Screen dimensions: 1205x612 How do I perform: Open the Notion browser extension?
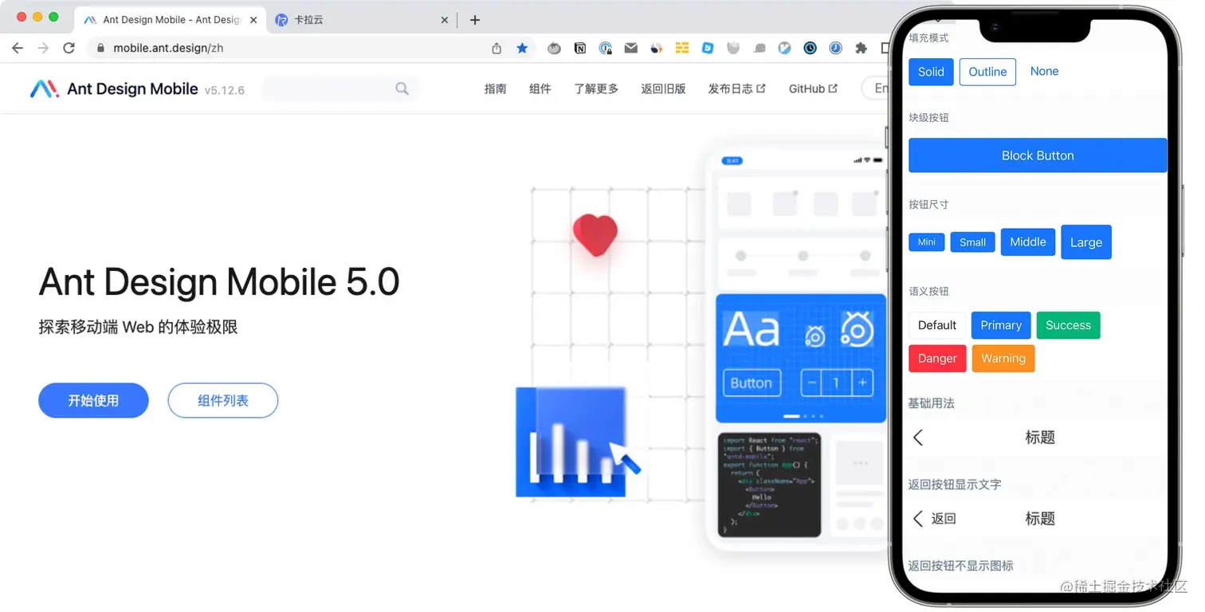579,48
